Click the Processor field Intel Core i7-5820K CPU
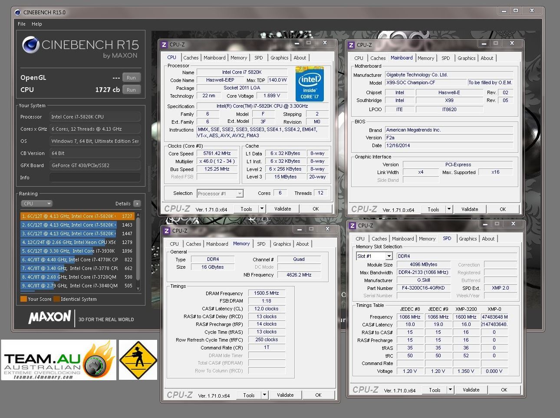This screenshot has height=418, width=560. (95, 117)
